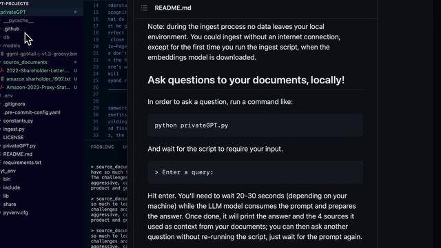Collapse the source_documents folder
The image size is (441, 248).
tap(25, 62)
